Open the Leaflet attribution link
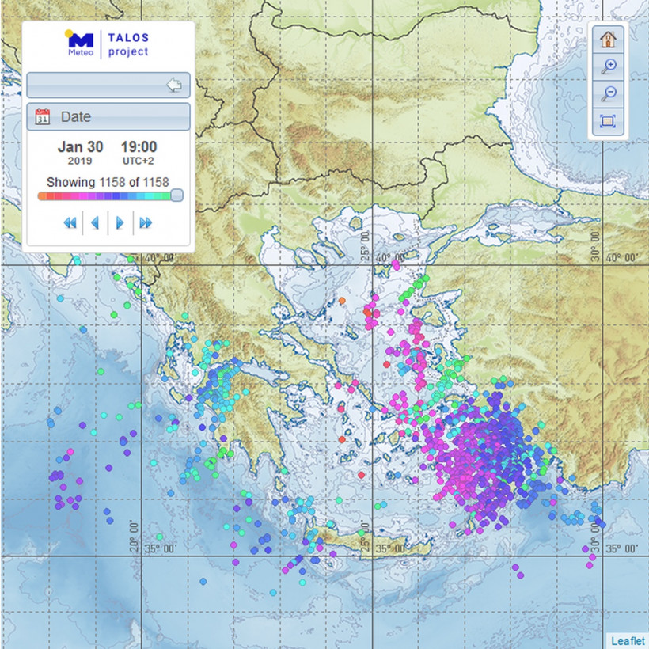The image size is (649, 649). tap(628, 640)
